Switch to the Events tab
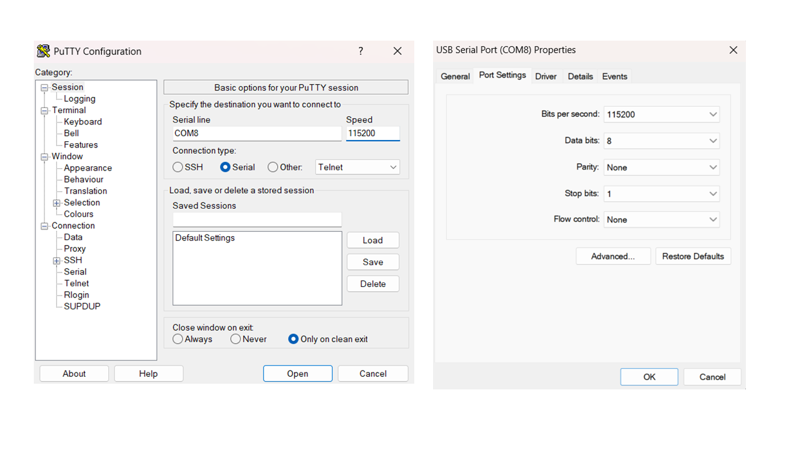 coord(615,76)
